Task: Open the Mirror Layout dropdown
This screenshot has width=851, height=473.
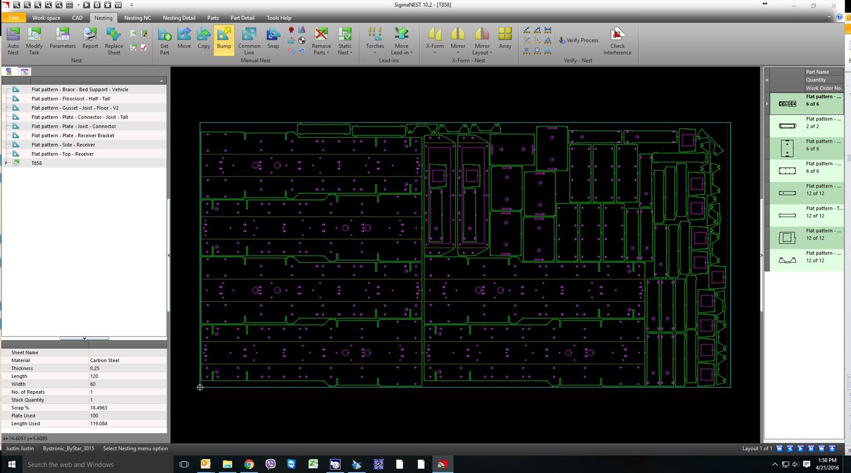Action: click(482, 53)
